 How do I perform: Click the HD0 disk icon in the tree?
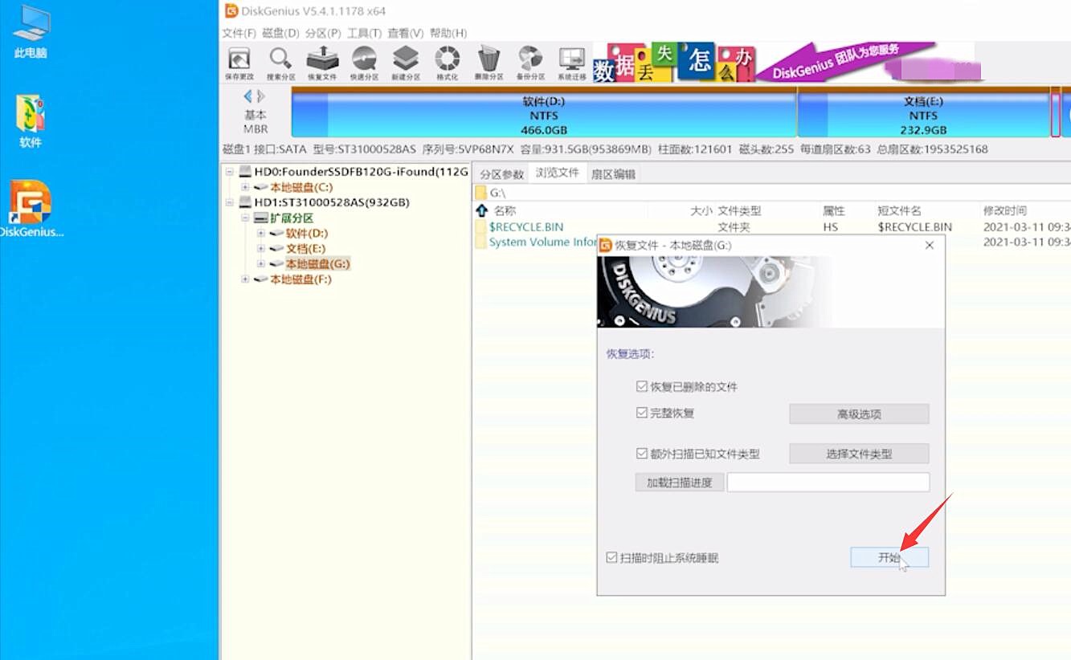click(247, 172)
